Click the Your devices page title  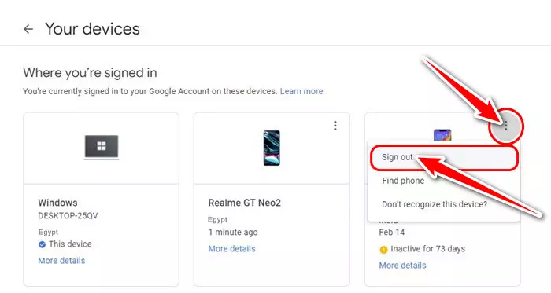click(x=92, y=29)
